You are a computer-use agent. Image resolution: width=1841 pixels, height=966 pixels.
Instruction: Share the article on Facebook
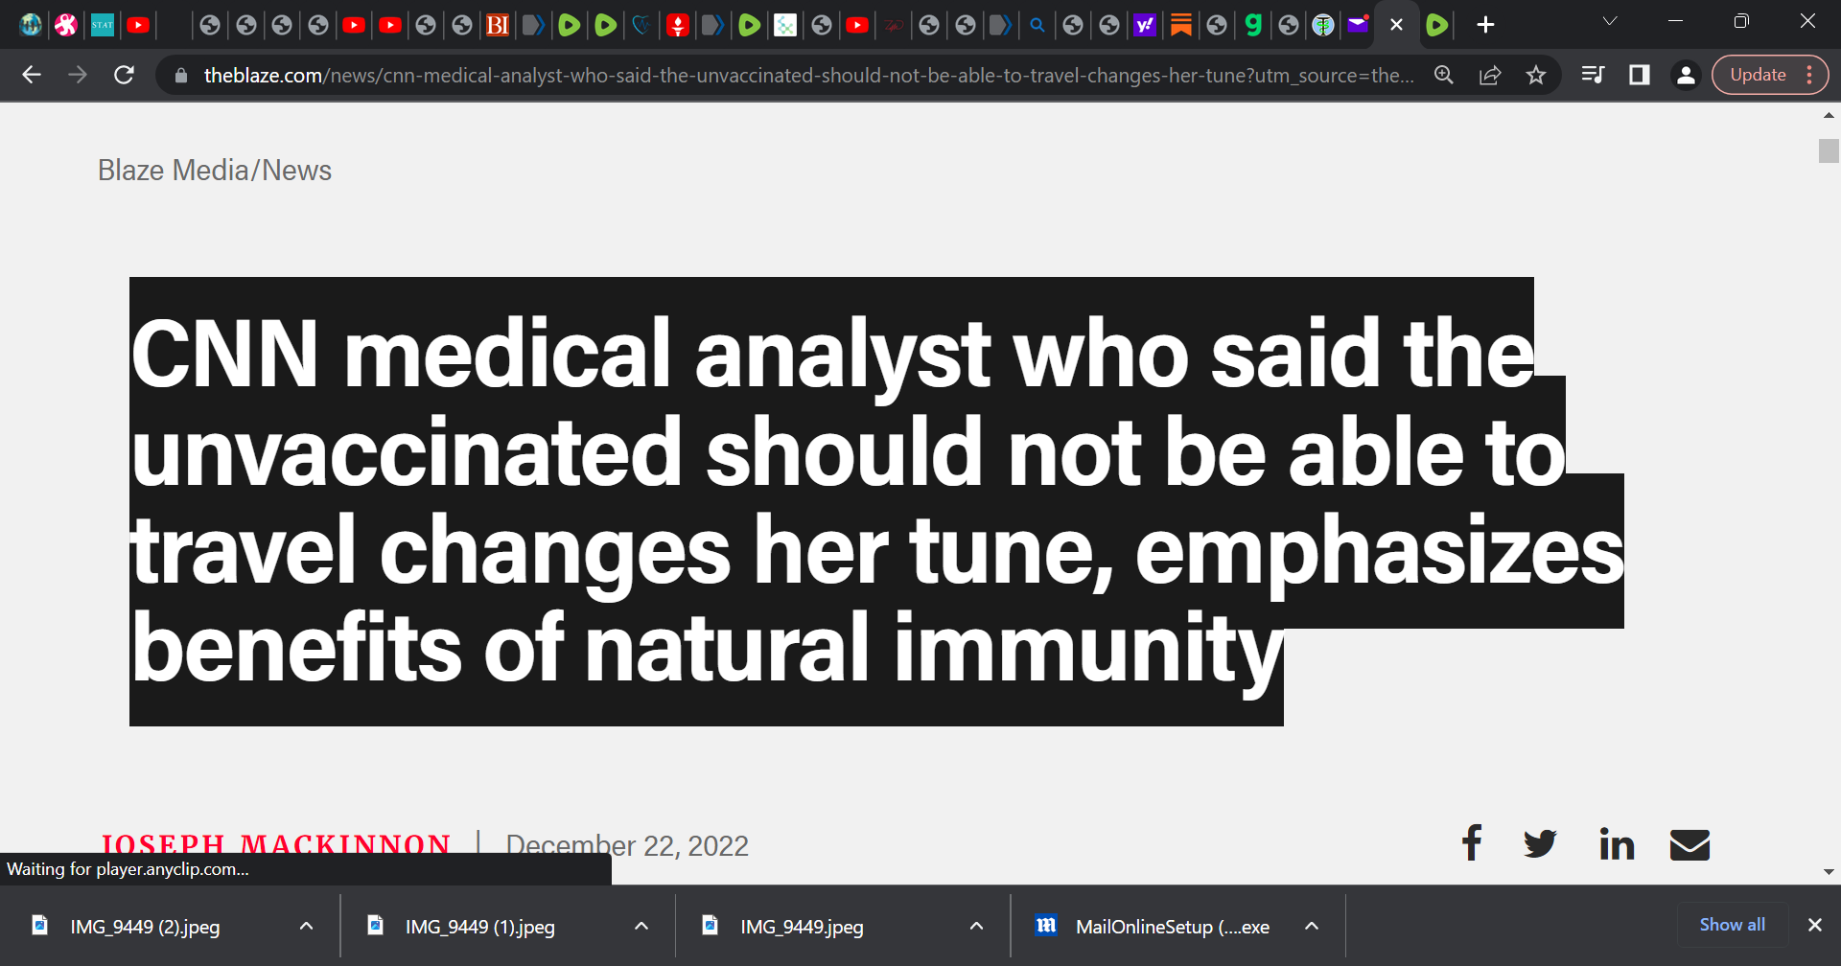1472,843
